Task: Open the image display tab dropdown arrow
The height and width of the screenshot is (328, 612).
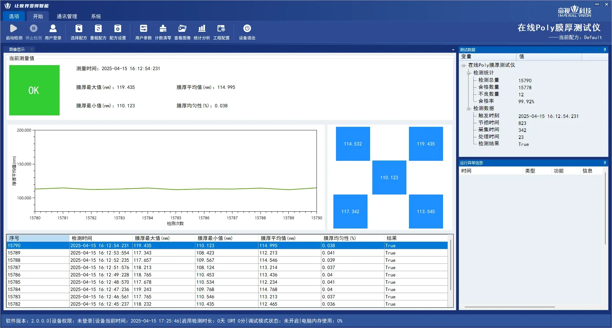Action: [453, 50]
